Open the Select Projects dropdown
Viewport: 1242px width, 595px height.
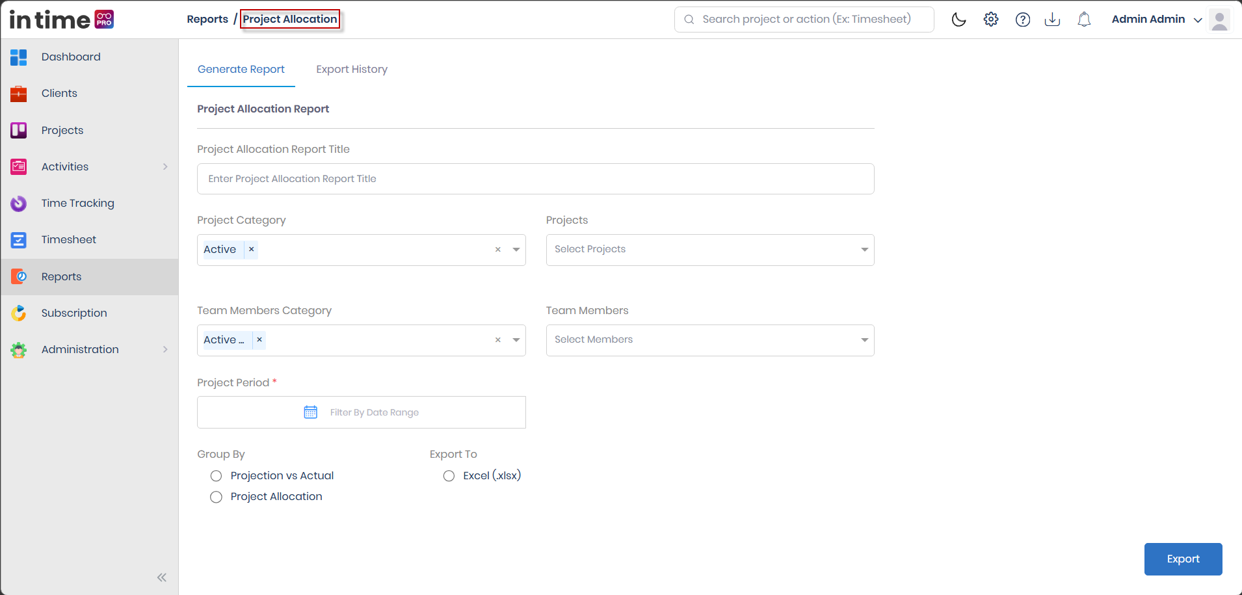click(x=710, y=250)
